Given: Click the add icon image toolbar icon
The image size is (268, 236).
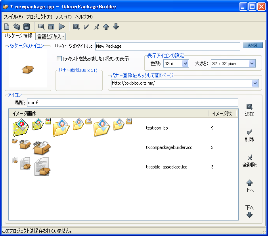Looking at the screenshot, I should click(x=76, y=27).
